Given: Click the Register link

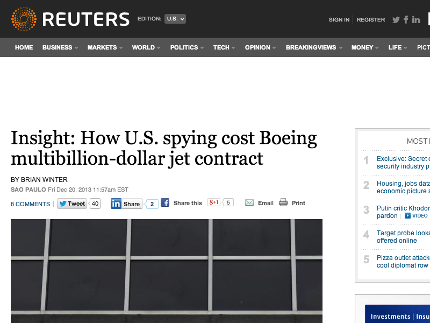Looking at the screenshot, I should [371, 19].
